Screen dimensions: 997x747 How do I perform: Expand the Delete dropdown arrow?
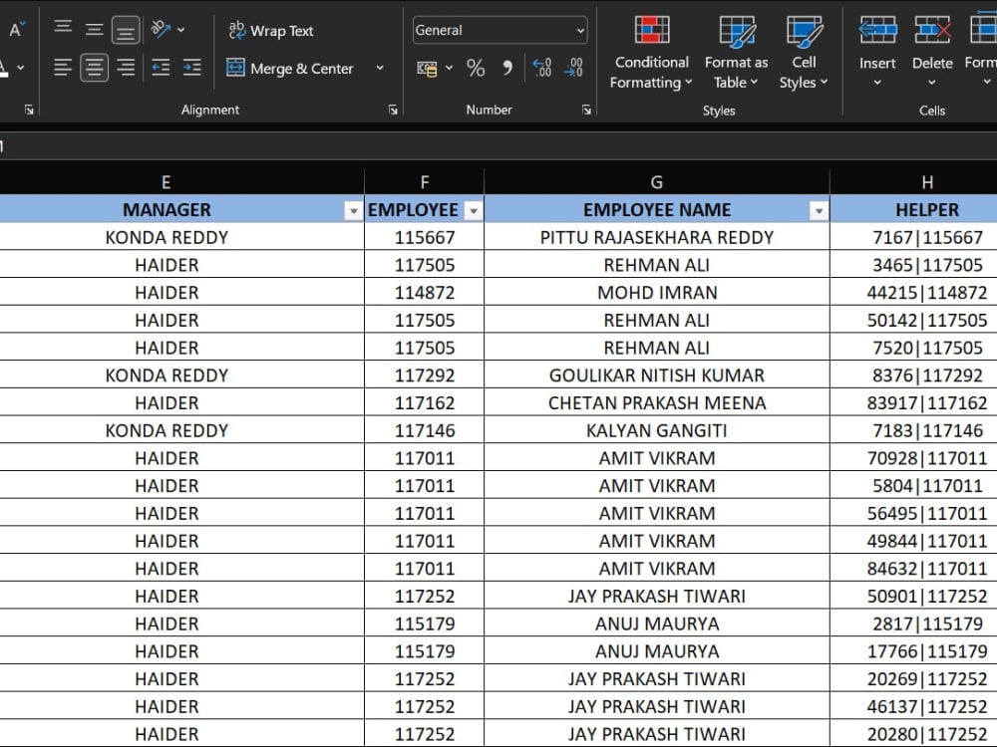click(932, 83)
